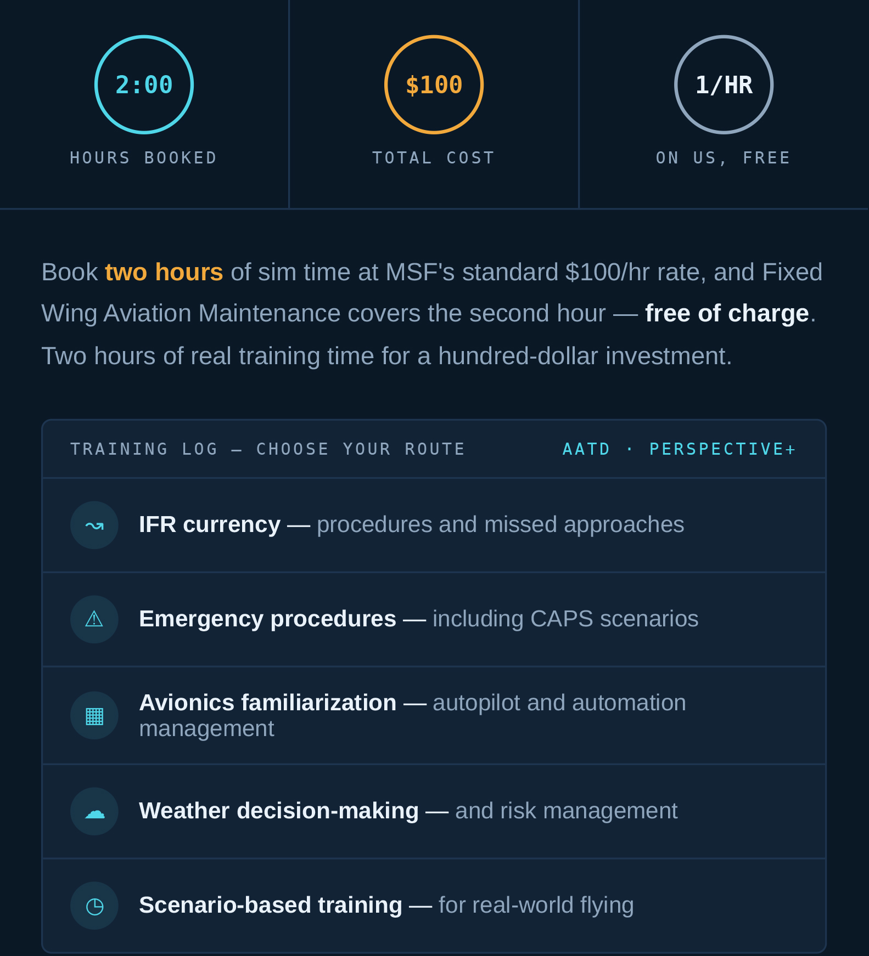Click the ON US, FREE label
Image resolution: width=869 pixels, height=956 pixels.
724,158
